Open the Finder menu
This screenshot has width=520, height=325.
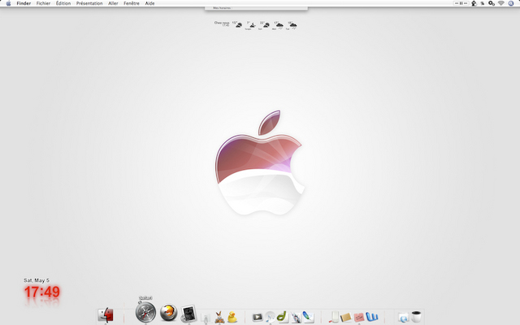point(24,3)
